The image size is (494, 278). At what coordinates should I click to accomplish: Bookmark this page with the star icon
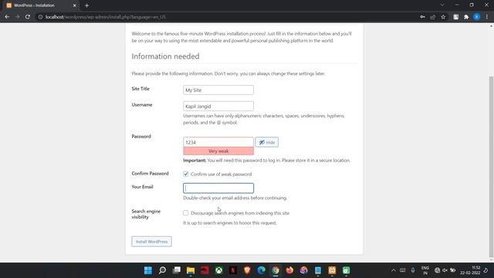point(443,17)
